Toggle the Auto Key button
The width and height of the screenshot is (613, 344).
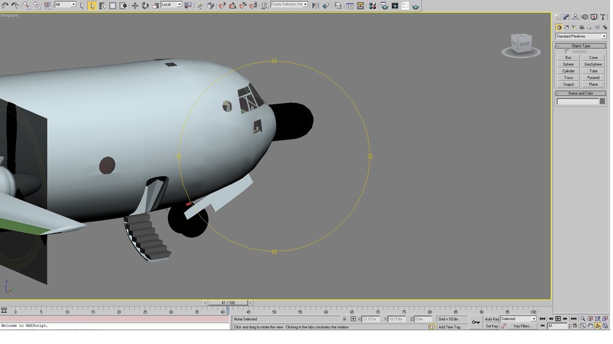492,319
